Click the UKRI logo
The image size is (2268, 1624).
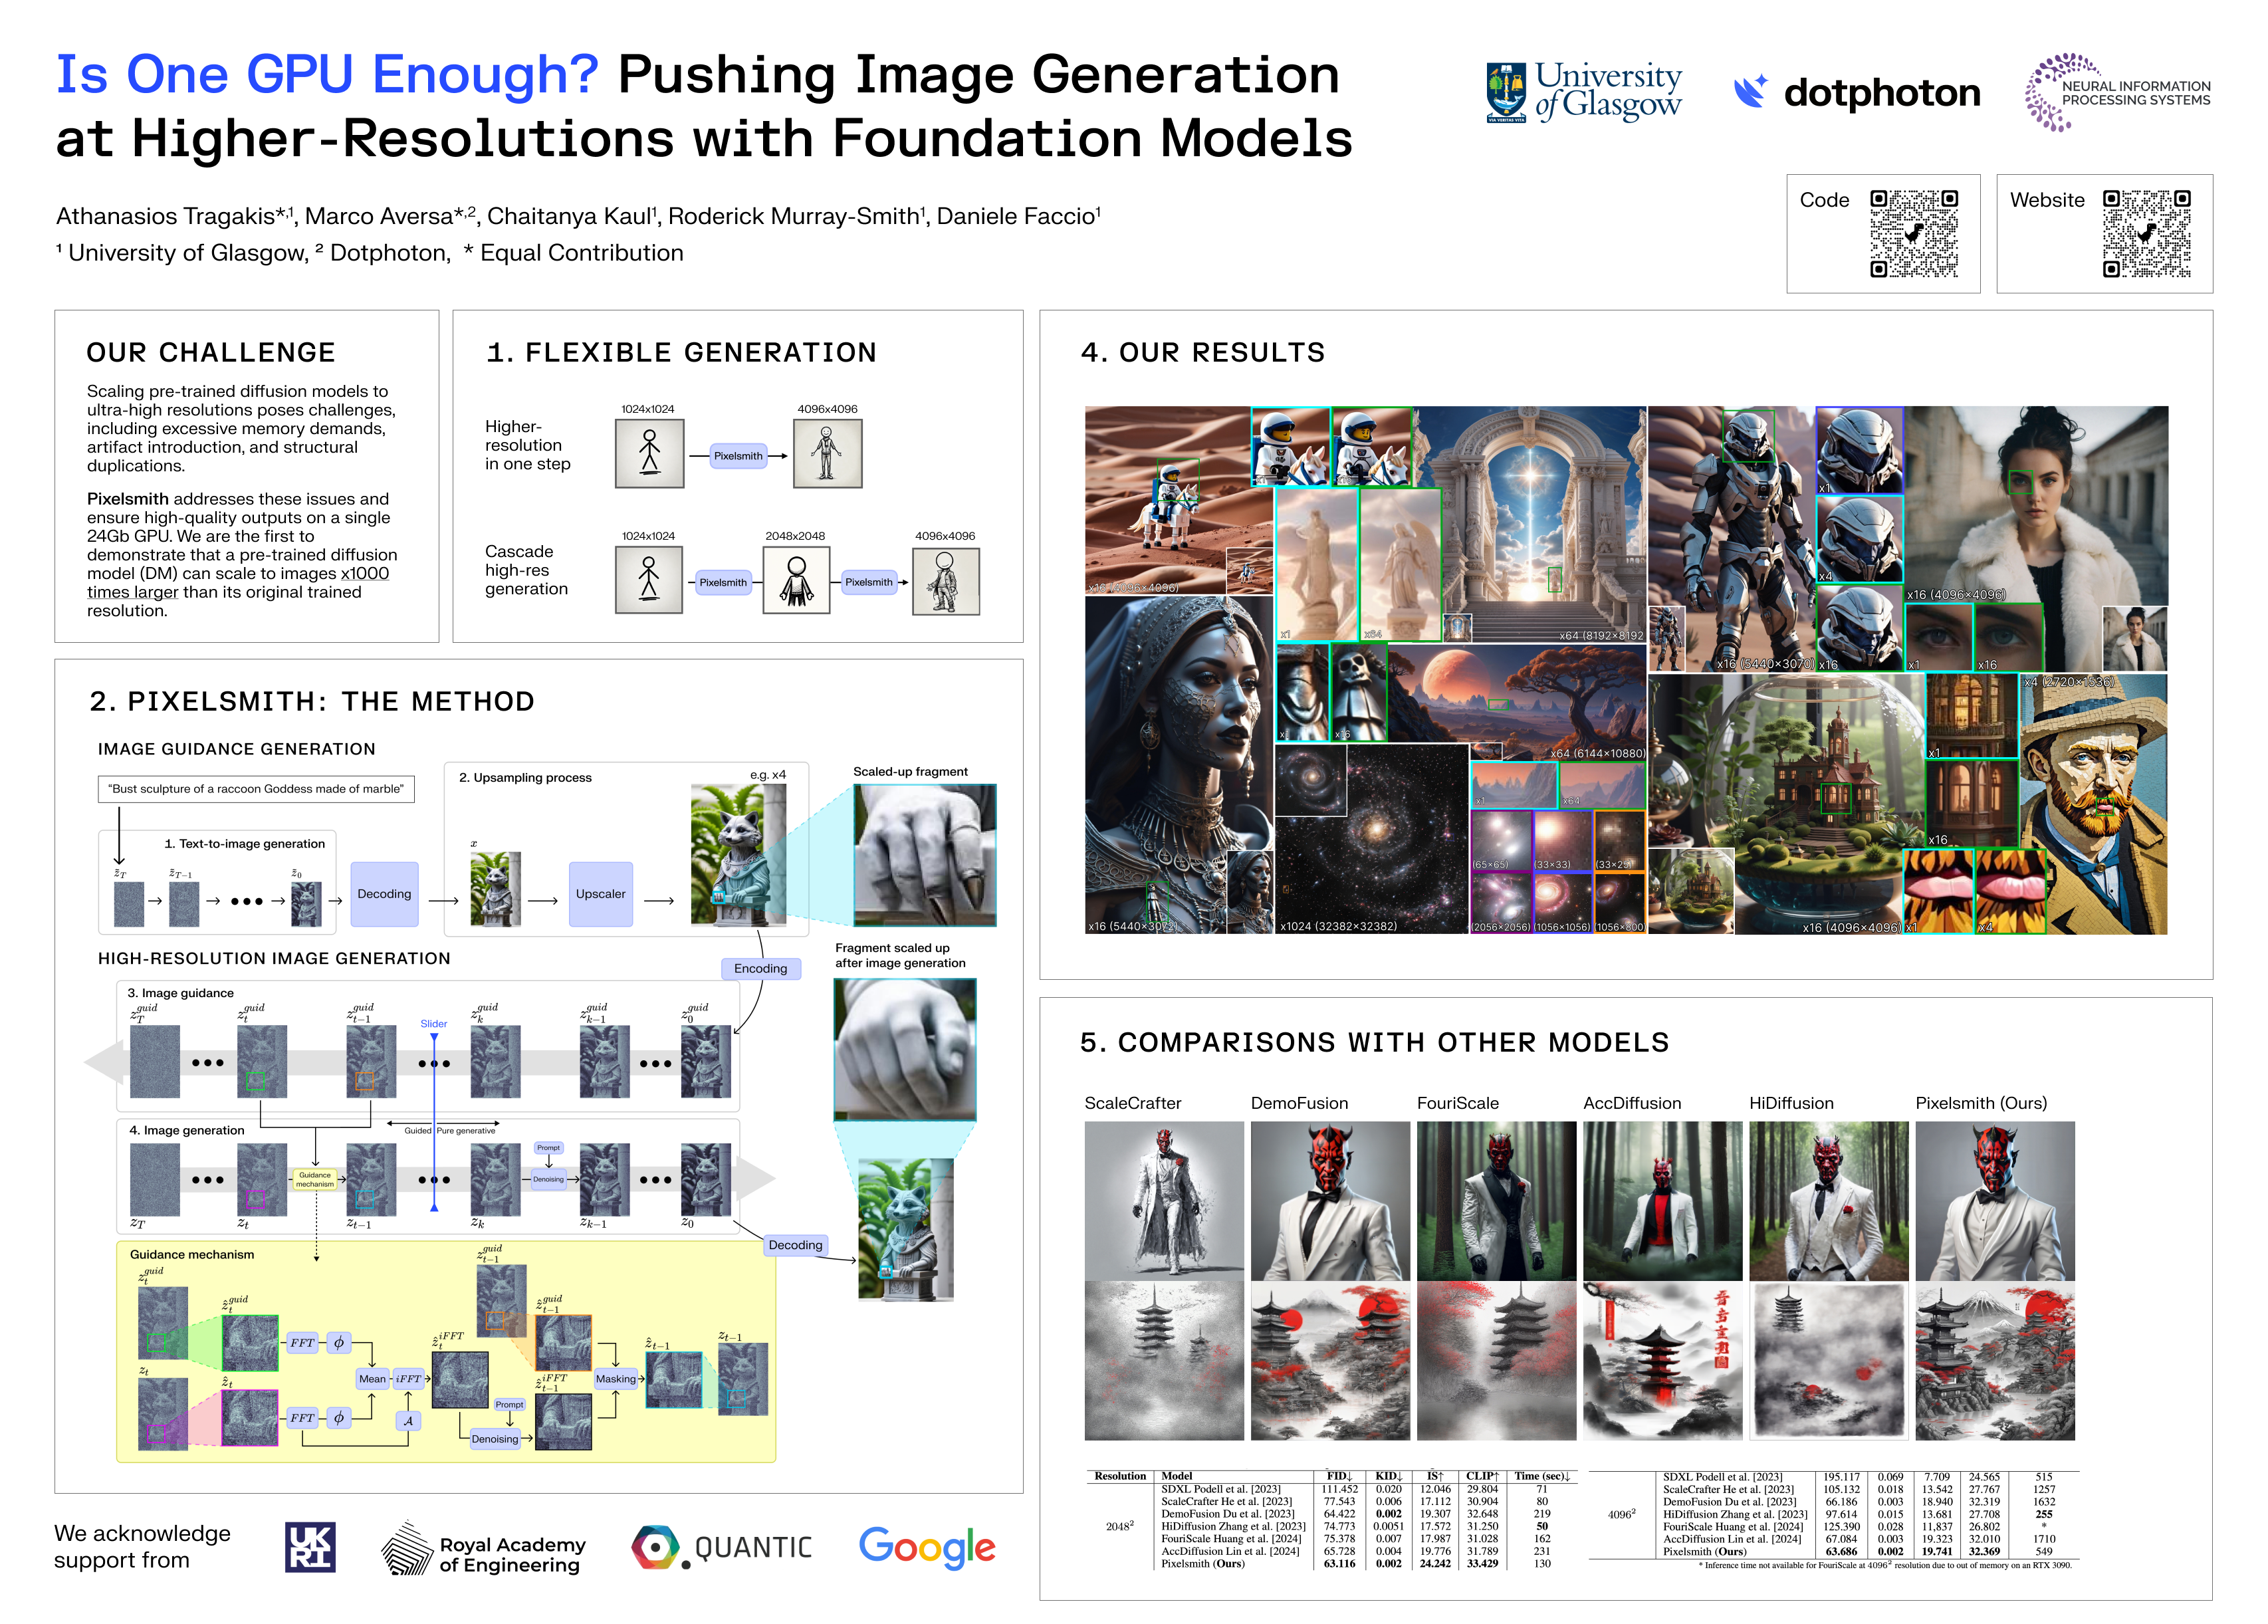click(x=310, y=1547)
